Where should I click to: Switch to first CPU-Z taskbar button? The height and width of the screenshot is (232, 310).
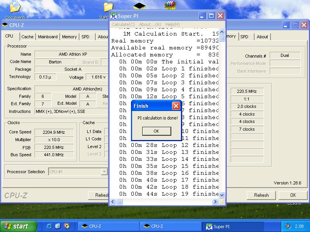(x=108, y=226)
